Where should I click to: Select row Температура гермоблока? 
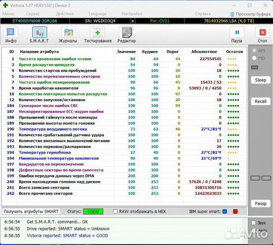click(x=124, y=152)
